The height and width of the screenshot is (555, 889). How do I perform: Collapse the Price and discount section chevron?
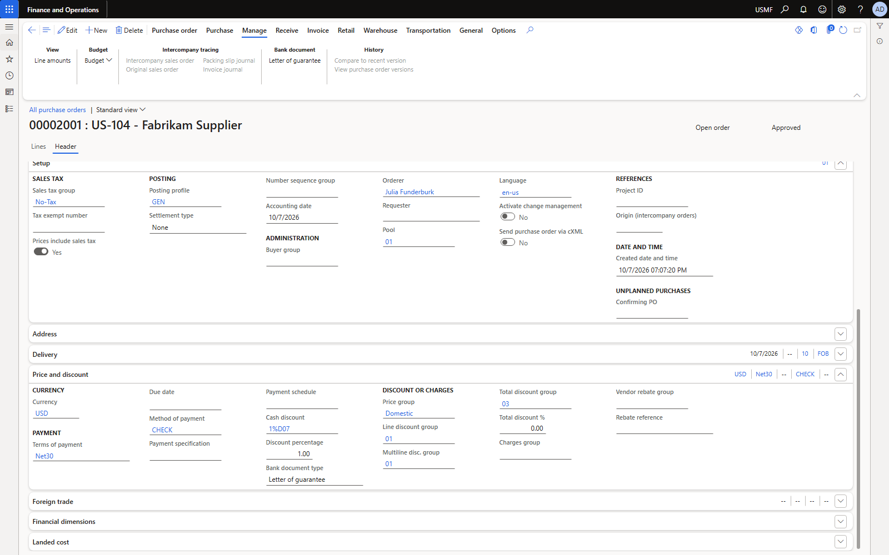point(841,374)
